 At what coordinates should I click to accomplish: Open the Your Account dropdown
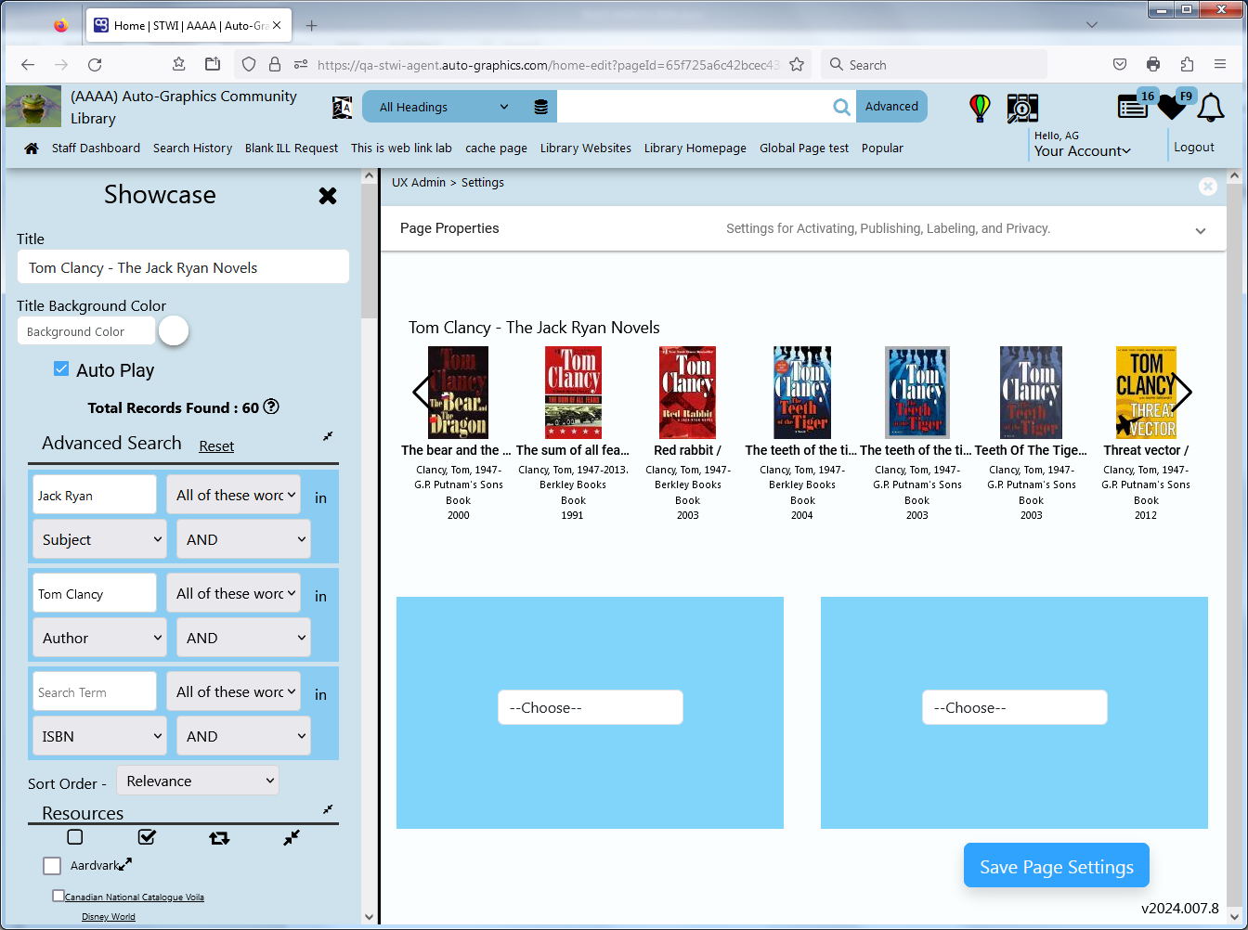(x=1083, y=151)
